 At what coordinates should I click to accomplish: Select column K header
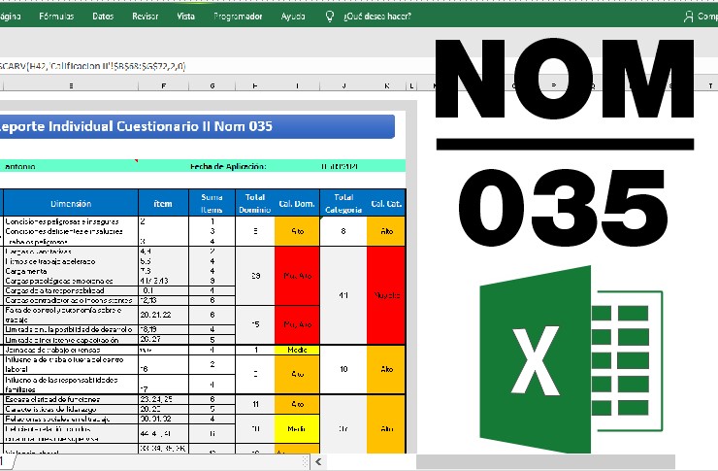[386, 85]
